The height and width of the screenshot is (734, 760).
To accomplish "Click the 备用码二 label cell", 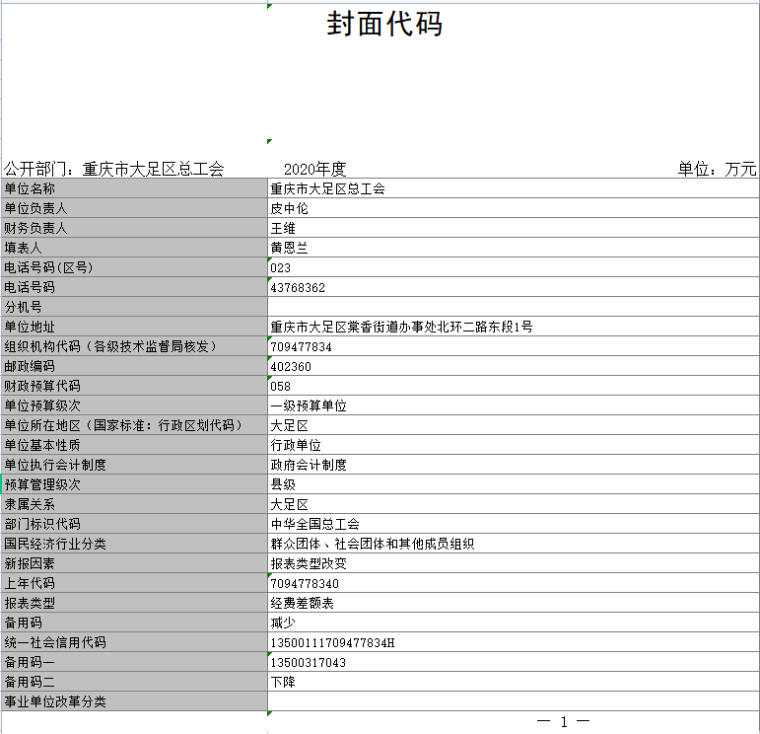I will [134, 682].
